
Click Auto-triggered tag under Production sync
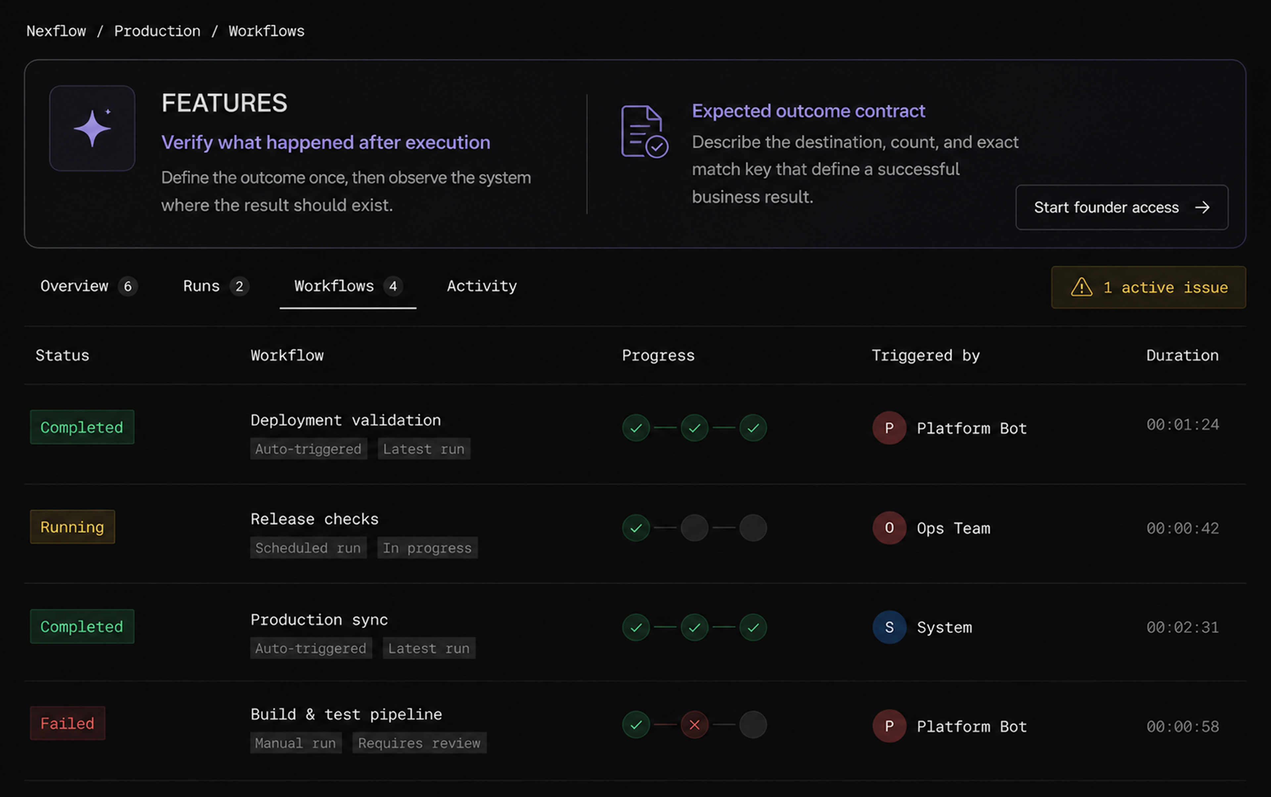(x=311, y=648)
